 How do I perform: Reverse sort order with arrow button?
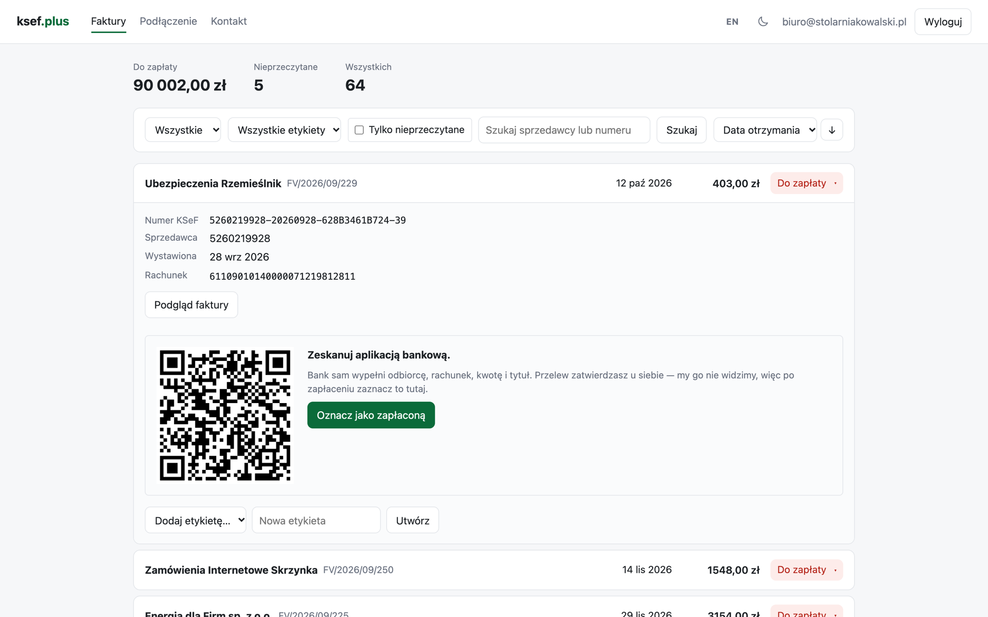click(x=832, y=130)
